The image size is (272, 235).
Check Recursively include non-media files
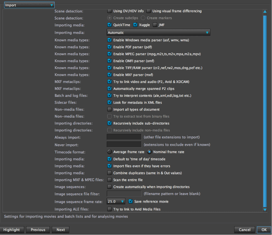point(109,130)
